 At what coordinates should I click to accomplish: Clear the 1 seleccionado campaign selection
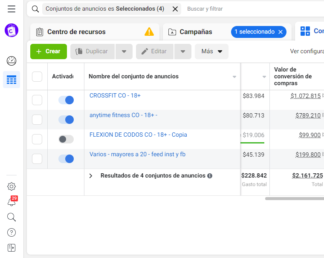click(x=281, y=32)
